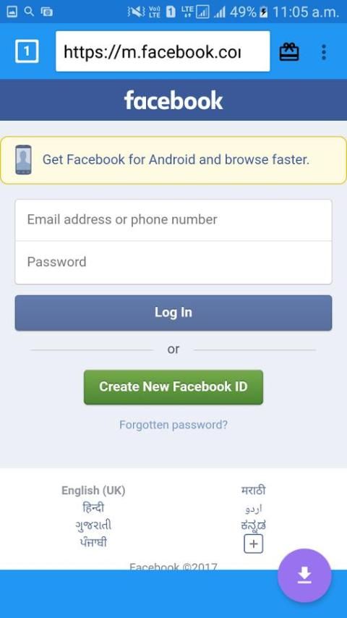Tap Get Facebook for Android banner text
Screen dimensions: 347x618
[176, 160]
